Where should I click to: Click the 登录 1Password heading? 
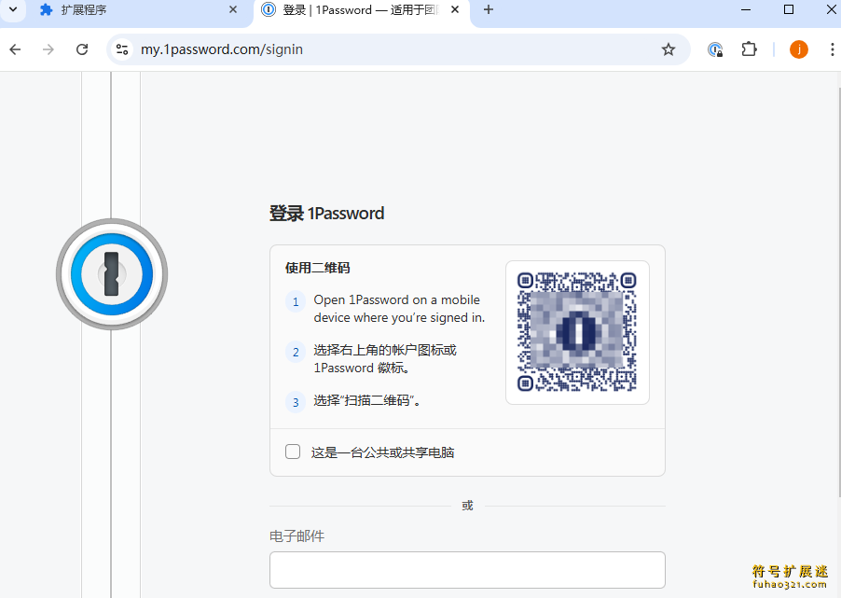(326, 213)
